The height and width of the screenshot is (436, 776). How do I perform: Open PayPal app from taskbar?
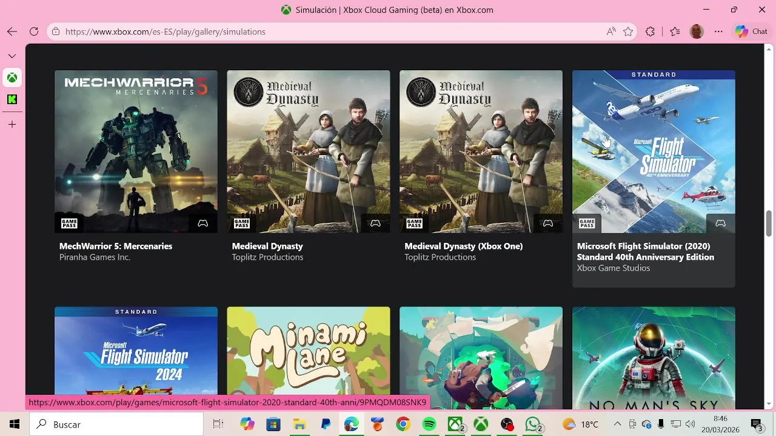(x=326, y=424)
